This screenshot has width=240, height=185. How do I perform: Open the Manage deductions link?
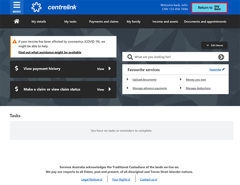[x=198, y=88]
